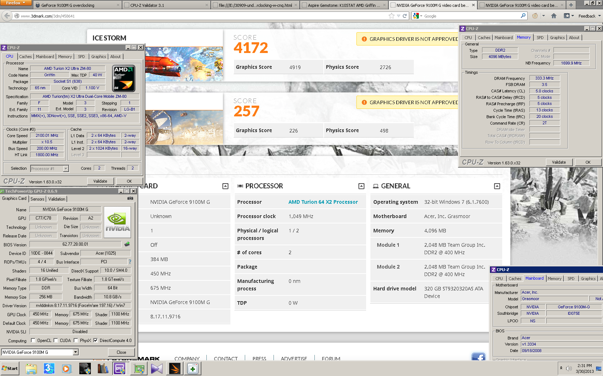Click the Ice Storm spaceship thumbnail
The width and height of the screenshot is (603, 376).
point(184,64)
